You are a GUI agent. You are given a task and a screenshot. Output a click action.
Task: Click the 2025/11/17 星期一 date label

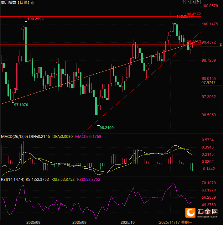click(x=176, y=222)
